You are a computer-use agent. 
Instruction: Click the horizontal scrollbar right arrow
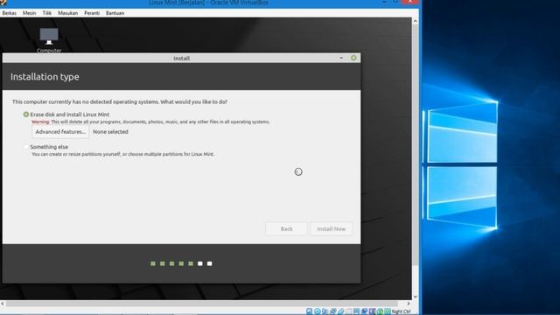[409, 304]
